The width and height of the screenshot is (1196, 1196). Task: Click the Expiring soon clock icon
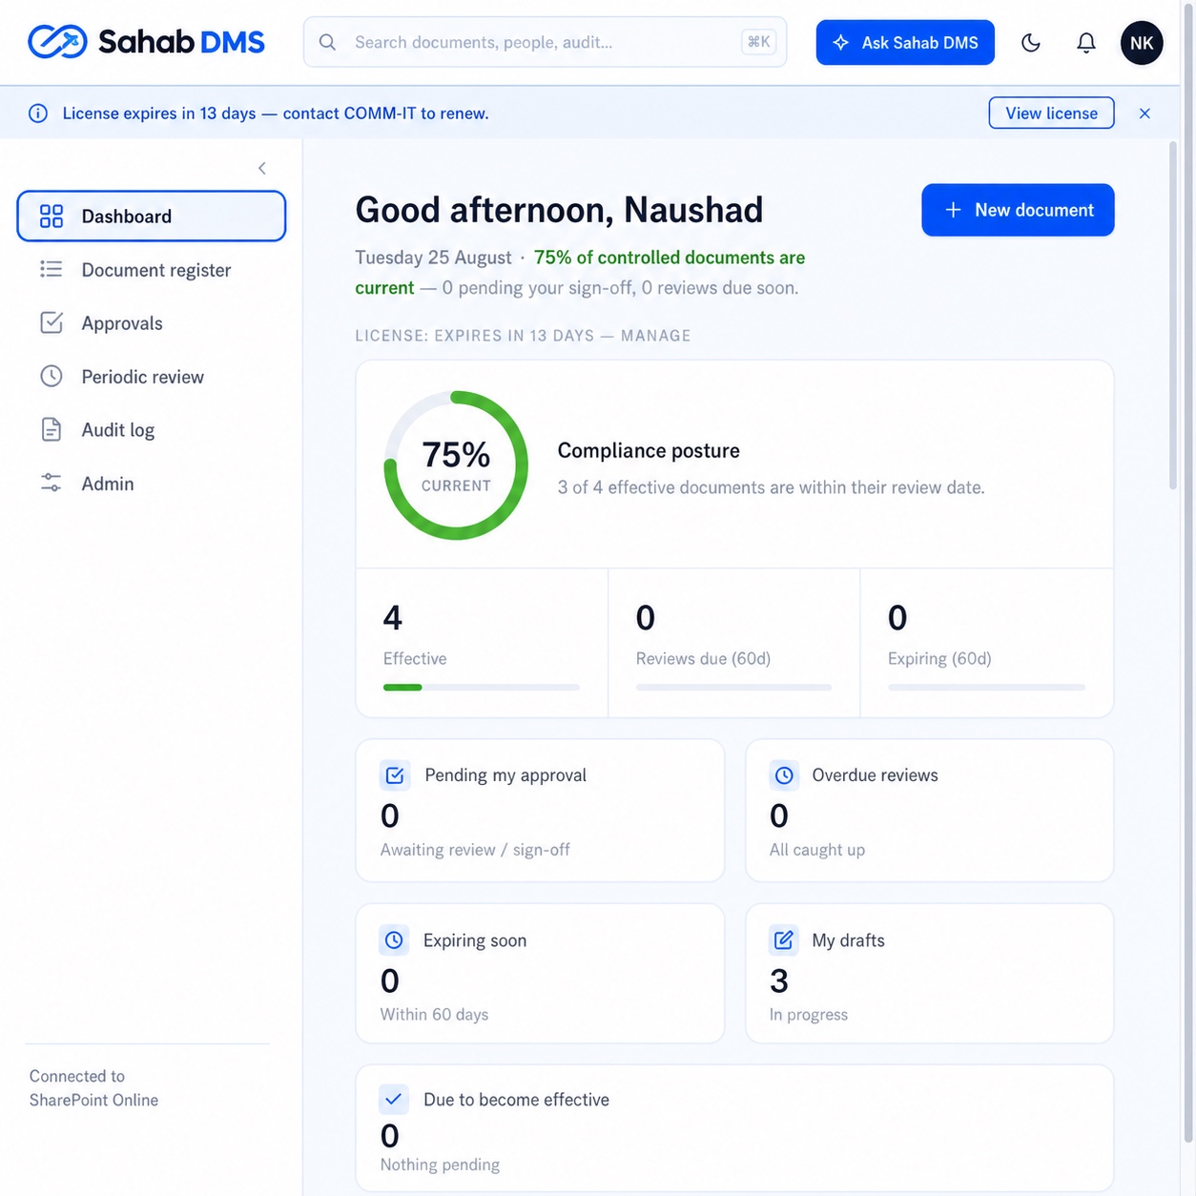(394, 940)
